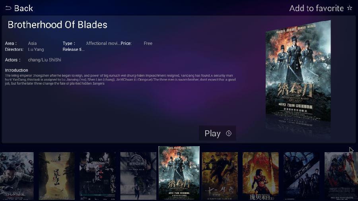Add Brotherhood Of Blades to favorite
The width and height of the screenshot is (358, 201).
[x=321, y=8]
